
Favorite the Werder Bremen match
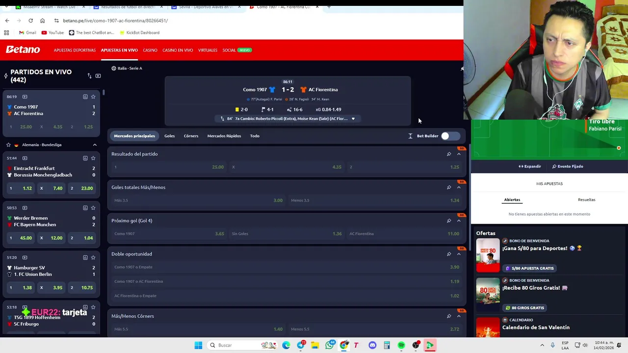tap(93, 208)
